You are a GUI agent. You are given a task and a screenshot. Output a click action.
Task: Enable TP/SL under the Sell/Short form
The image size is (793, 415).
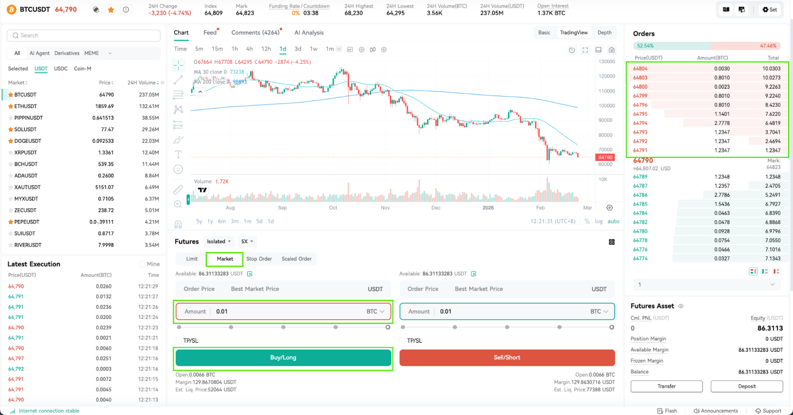pyautogui.click(x=402, y=341)
